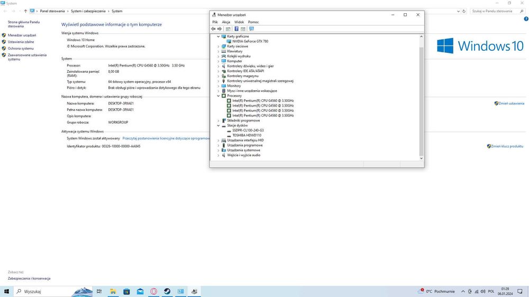Select Mysz i inne urządzenia wskazujące category
The width and height of the screenshot is (529, 297).
coord(252,91)
